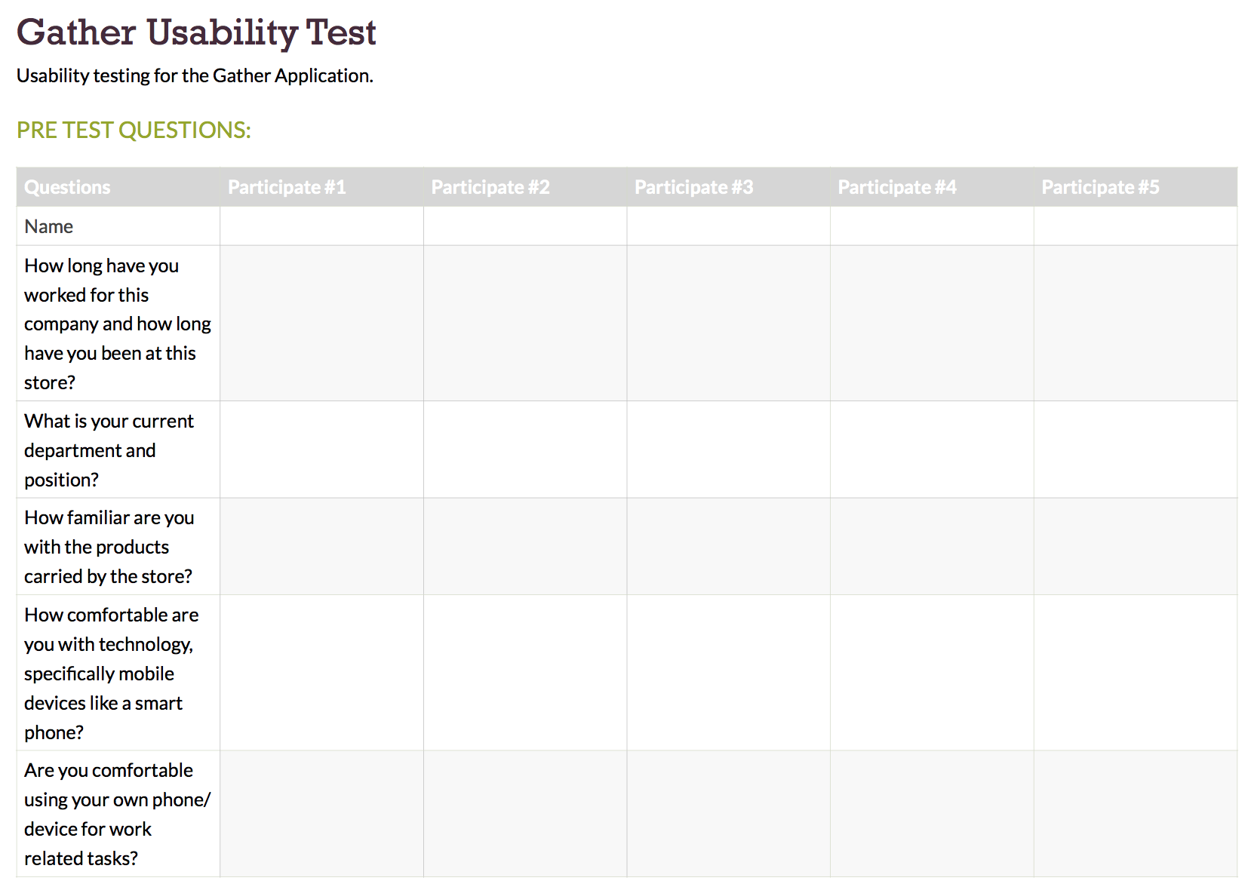Click the Name row label
Viewport: 1254px width, 890px height.
49,226
